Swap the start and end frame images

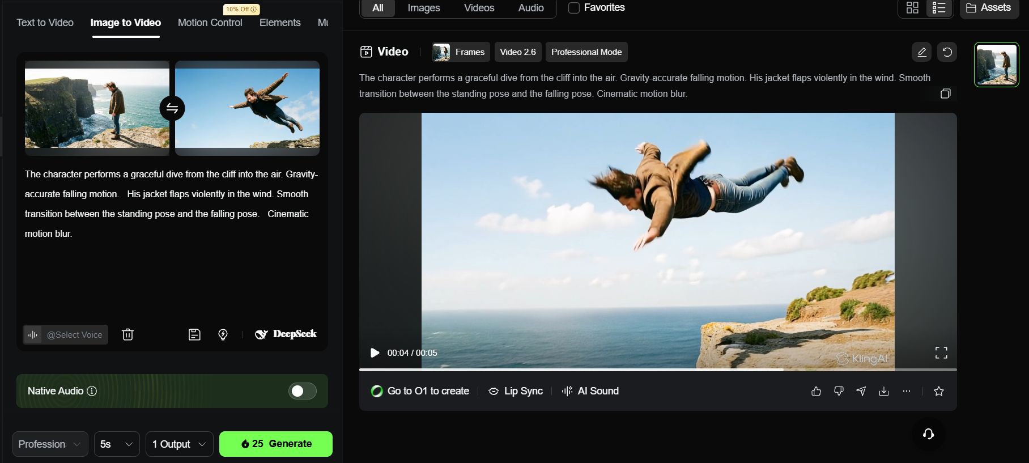click(172, 108)
